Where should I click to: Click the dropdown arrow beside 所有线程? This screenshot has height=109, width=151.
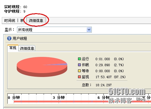[x=89, y=30]
